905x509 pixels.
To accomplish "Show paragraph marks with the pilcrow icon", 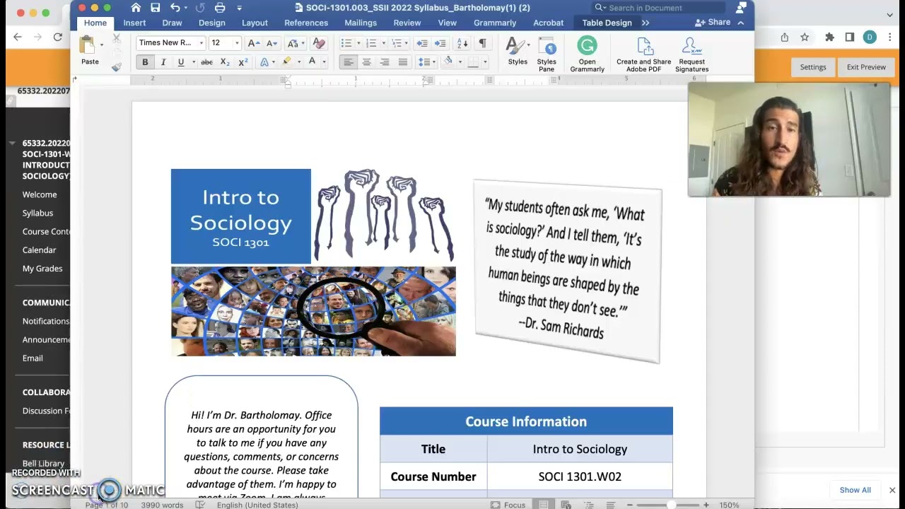I will point(482,43).
